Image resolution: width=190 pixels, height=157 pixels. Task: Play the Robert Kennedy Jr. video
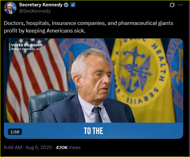[94, 88]
